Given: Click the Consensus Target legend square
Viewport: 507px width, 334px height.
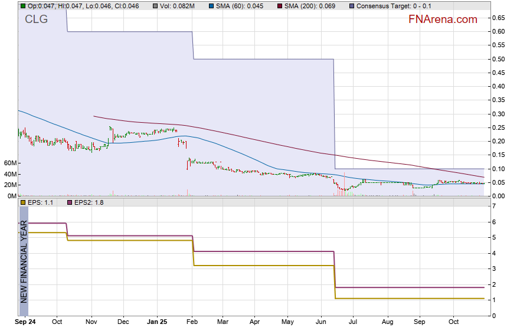Looking at the screenshot, I should [352, 6].
